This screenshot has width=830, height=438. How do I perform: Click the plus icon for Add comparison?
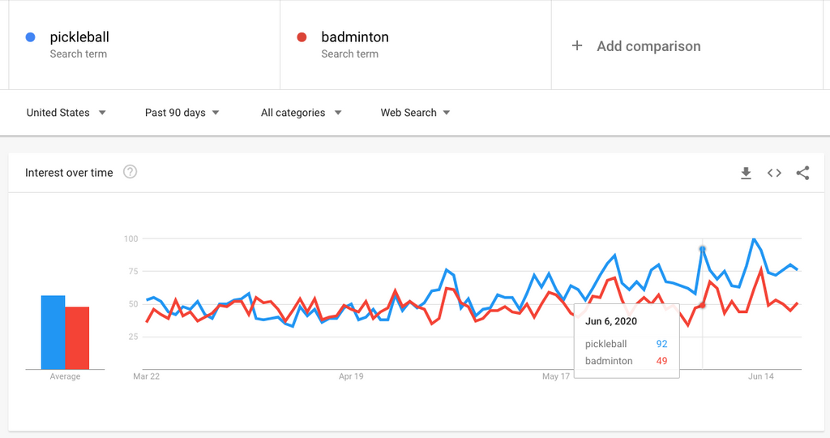(x=577, y=46)
